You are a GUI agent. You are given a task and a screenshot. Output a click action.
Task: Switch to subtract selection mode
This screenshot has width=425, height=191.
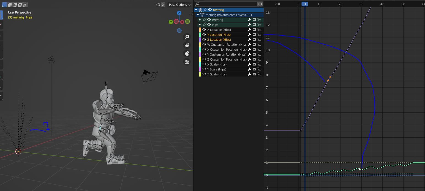14,5
